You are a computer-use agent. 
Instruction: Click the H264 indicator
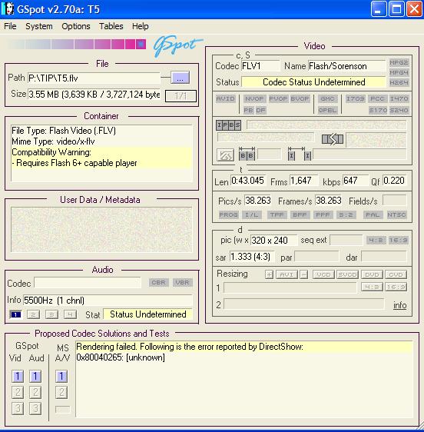tap(399, 82)
